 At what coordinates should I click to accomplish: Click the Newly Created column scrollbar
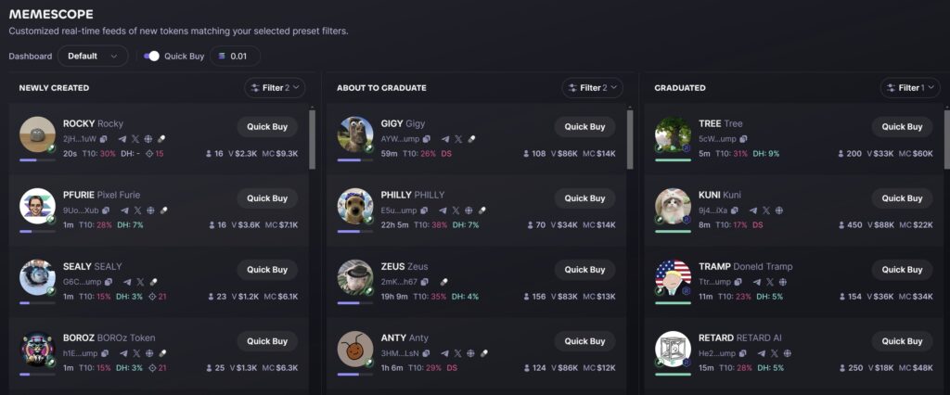(x=312, y=139)
